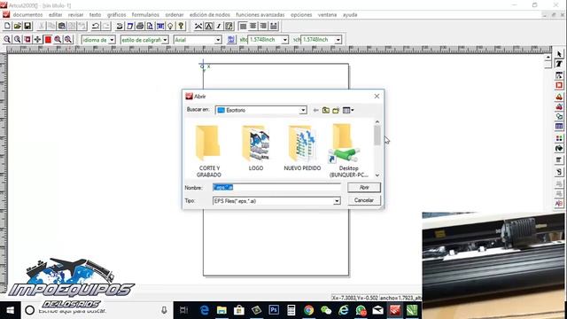
Task: Click the file list scrollbar up arrow
Action: (x=377, y=122)
